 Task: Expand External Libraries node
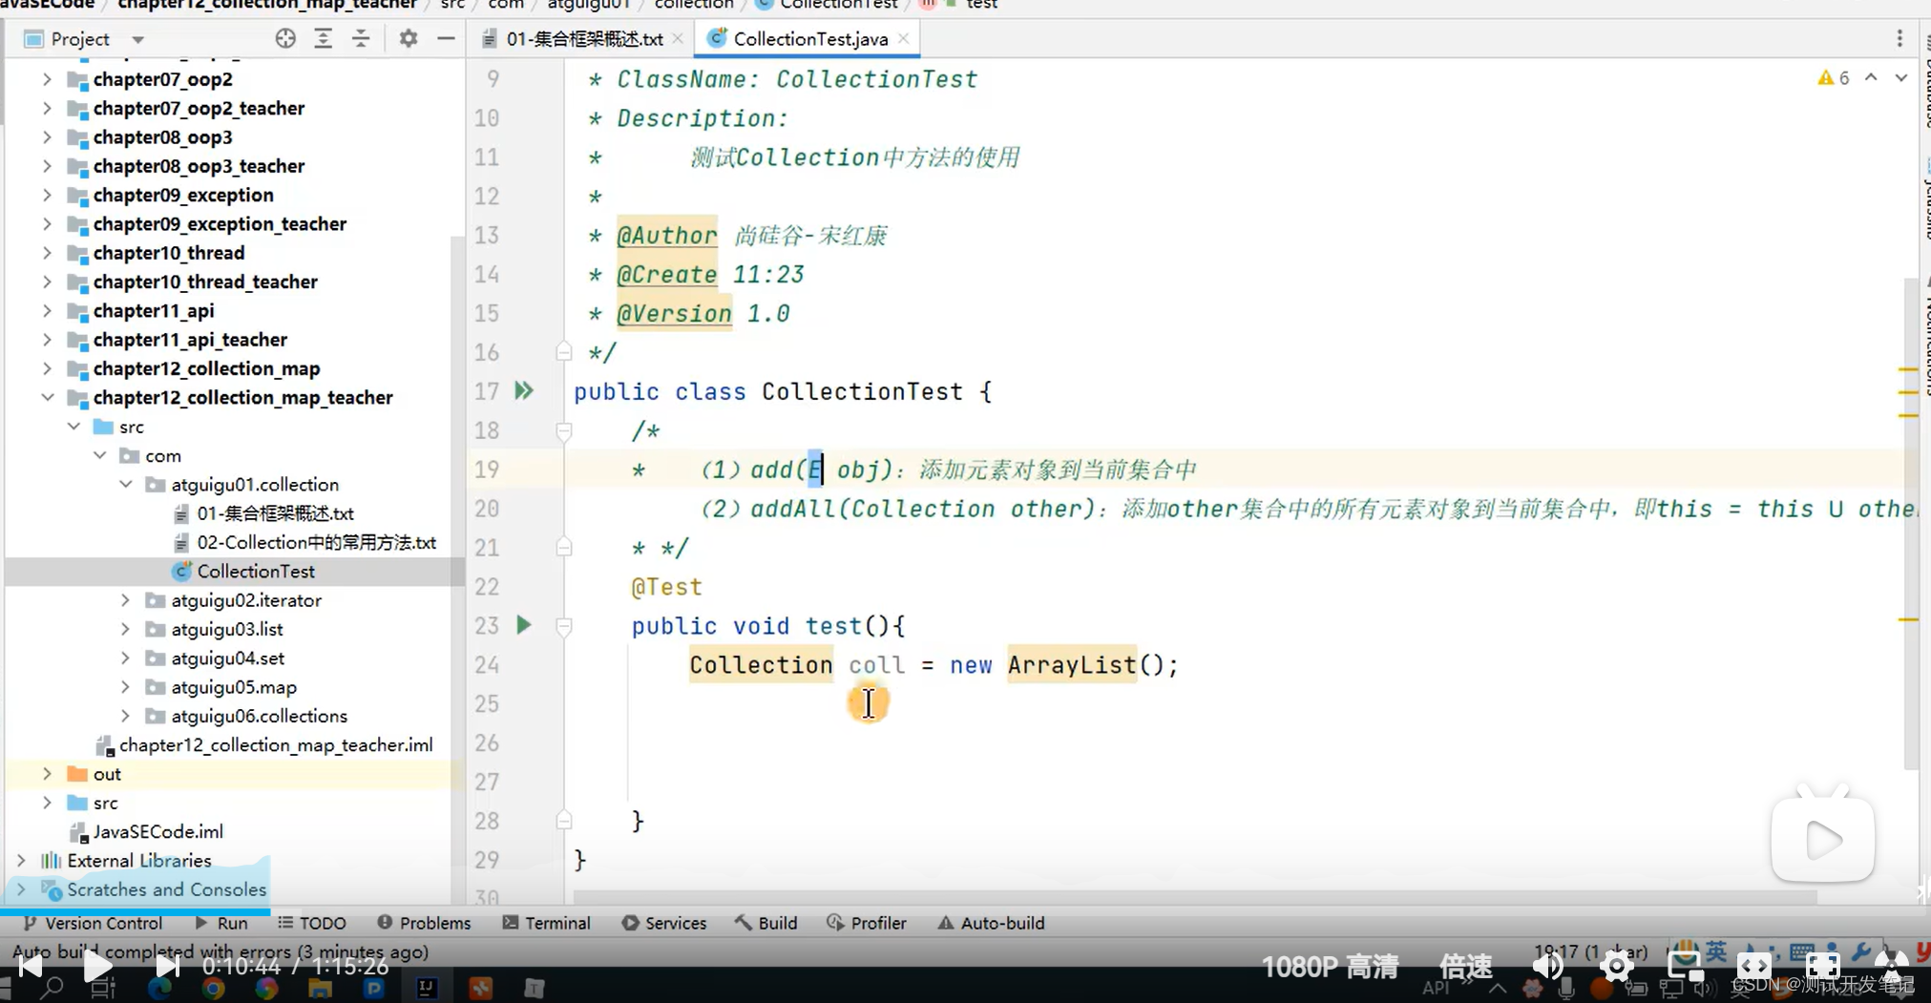21,861
